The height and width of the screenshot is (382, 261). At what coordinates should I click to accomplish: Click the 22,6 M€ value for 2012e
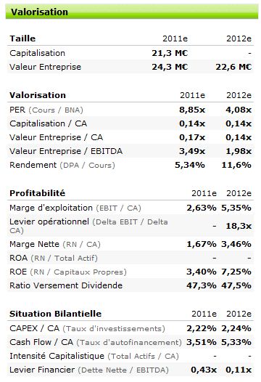233,67
